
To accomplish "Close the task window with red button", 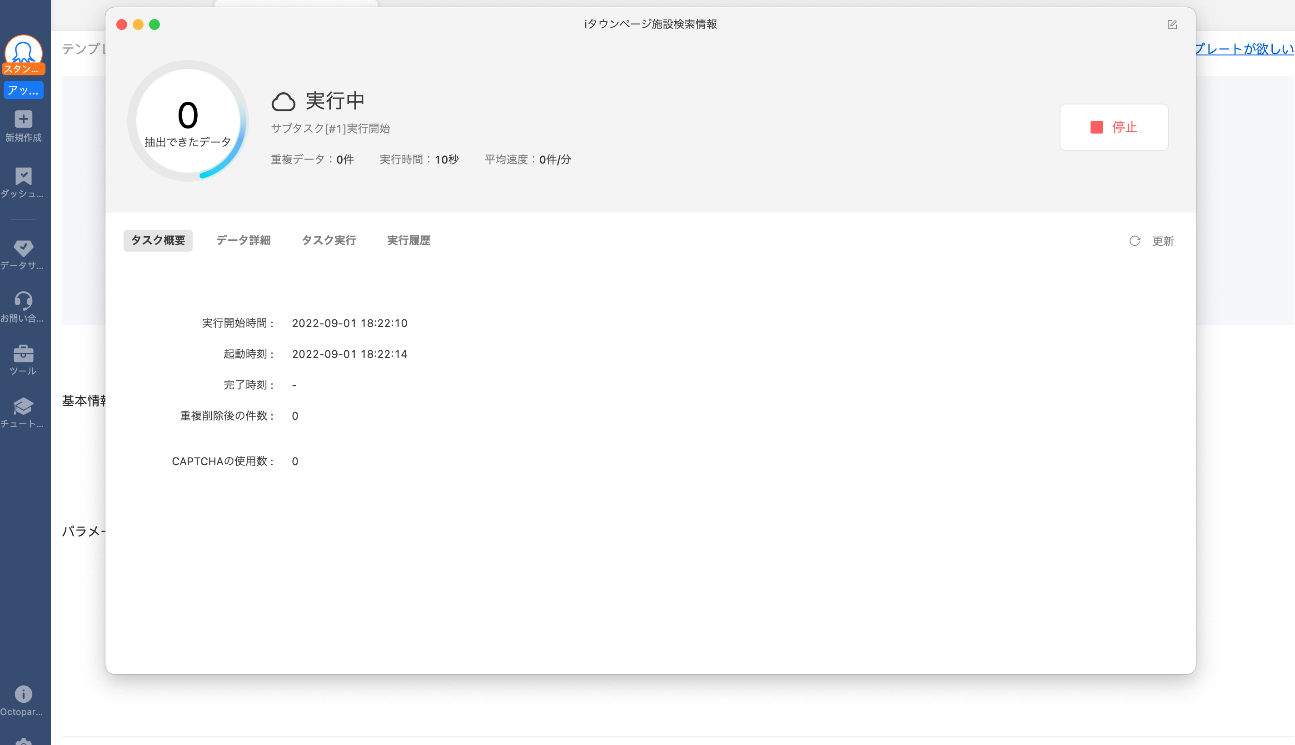I will (x=122, y=25).
